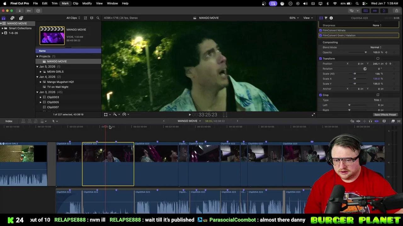Viewport: 403px width, 226px height.
Task: Open the Info inspector tab
Action: click(x=331, y=18)
